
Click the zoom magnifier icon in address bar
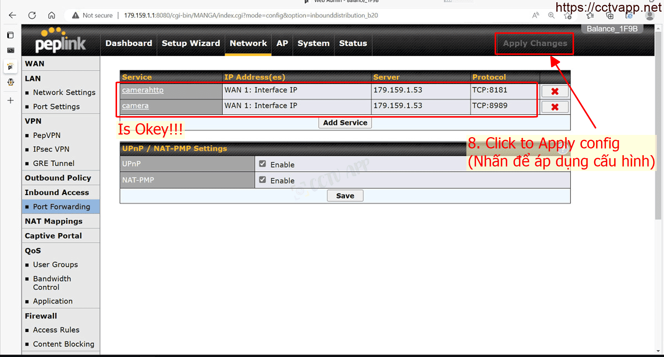[551, 15]
